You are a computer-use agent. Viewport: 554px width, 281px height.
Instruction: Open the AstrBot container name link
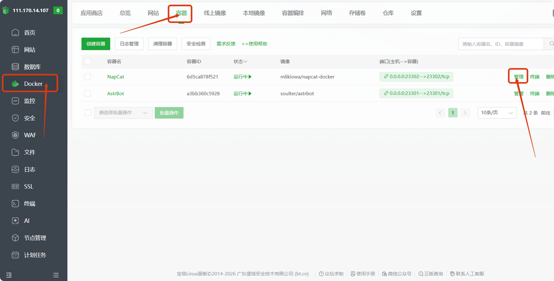pos(116,93)
